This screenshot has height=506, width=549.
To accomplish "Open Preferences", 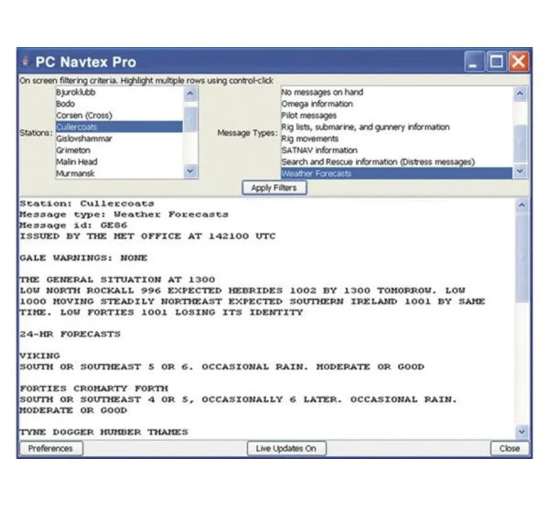I will [51, 449].
